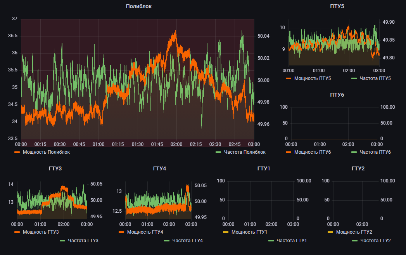The height and width of the screenshot is (255, 406).
Task: Open the ГТУ1 panel title menu
Action: (x=263, y=168)
